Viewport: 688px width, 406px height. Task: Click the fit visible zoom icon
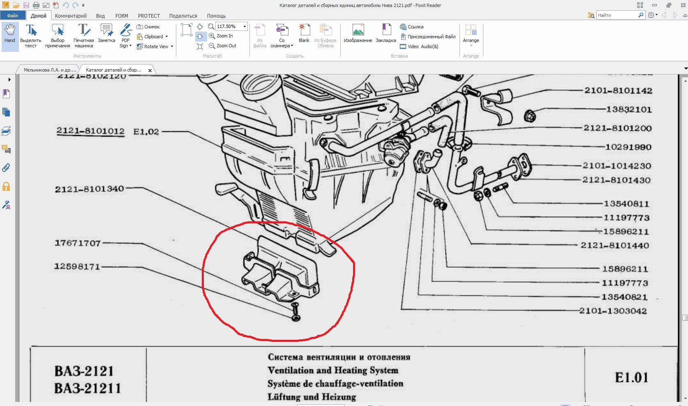(x=200, y=46)
